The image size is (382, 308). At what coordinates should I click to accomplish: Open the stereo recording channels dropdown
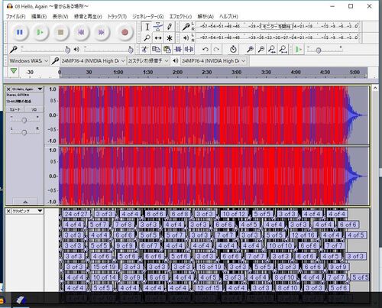(x=148, y=61)
